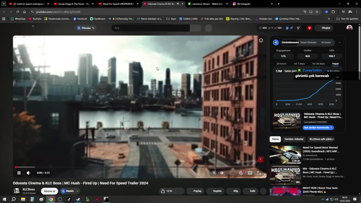361x203 pixels.
Task: Collapse the vidIQ panel with chevron
Action: click(340, 43)
